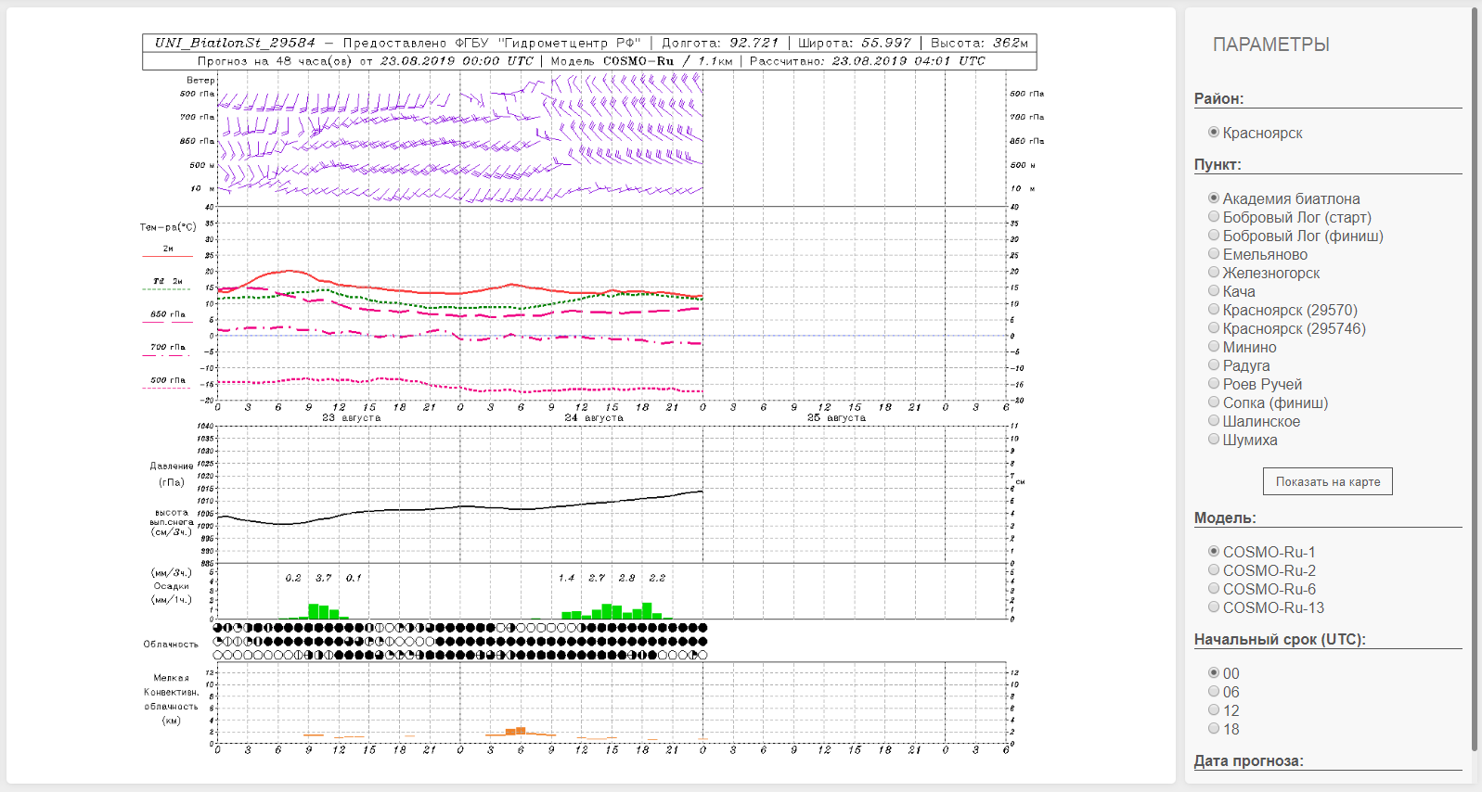Click the Модель COSMO-Ru / 1.1км text

[641, 61]
